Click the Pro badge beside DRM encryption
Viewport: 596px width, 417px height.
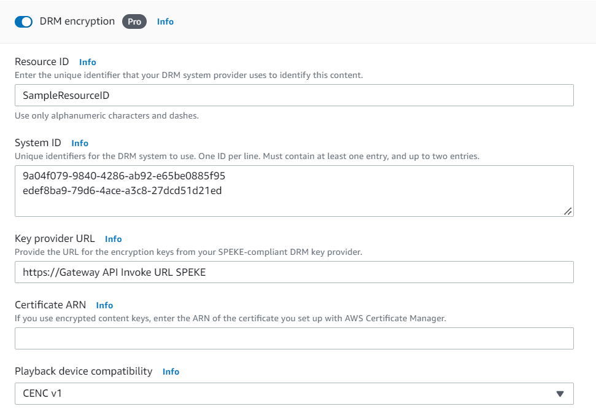[134, 21]
